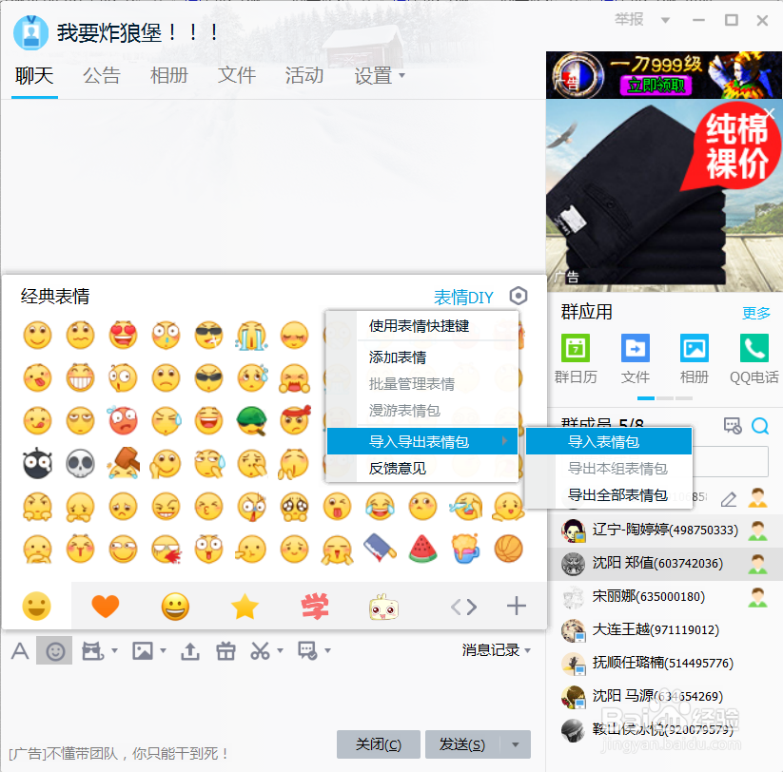783x772 pixels.
Task: Select member 抚顺任璐楠(514495776)
Action: [x=664, y=663]
